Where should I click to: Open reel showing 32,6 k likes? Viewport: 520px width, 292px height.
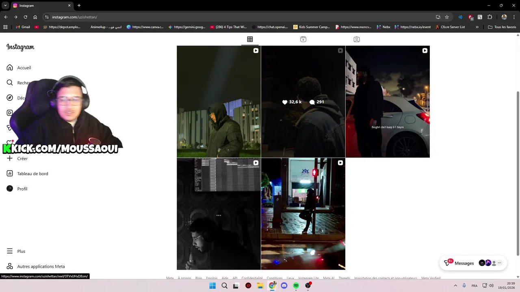[x=303, y=101]
